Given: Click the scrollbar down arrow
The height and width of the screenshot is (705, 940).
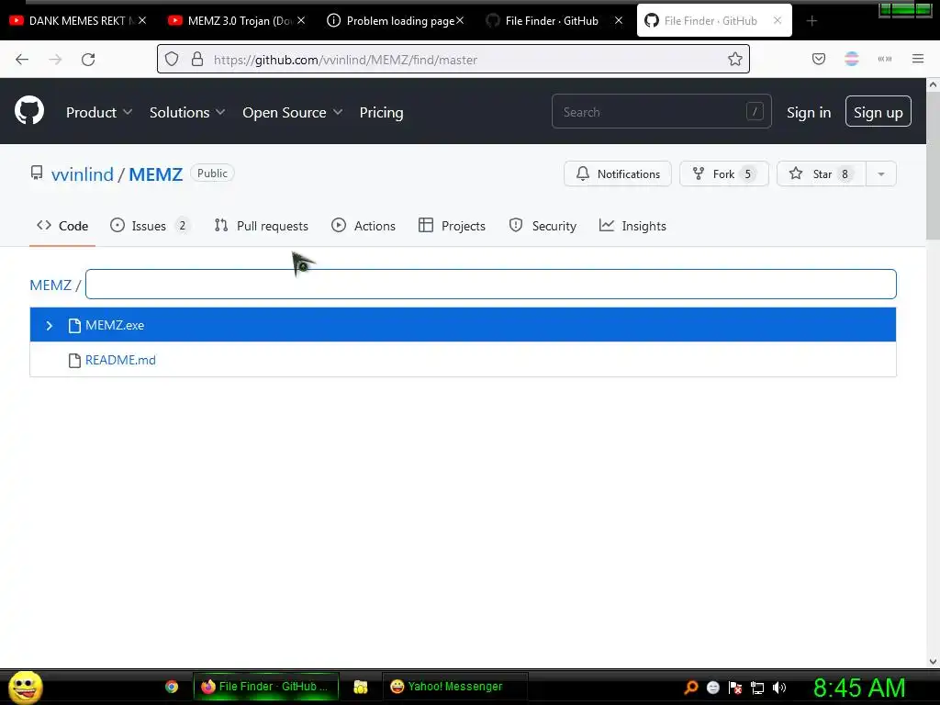Looking at the screenshot, I should click(x=933, y=662).
